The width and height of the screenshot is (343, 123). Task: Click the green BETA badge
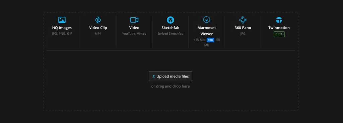[279, 34]
